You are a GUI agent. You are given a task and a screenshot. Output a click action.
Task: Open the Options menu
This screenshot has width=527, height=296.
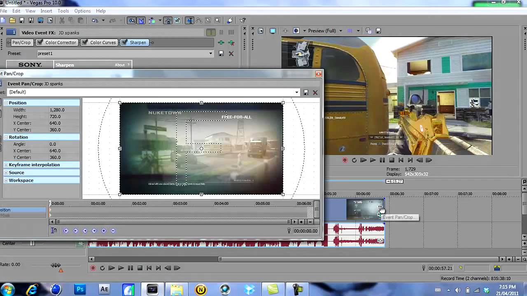82,11
